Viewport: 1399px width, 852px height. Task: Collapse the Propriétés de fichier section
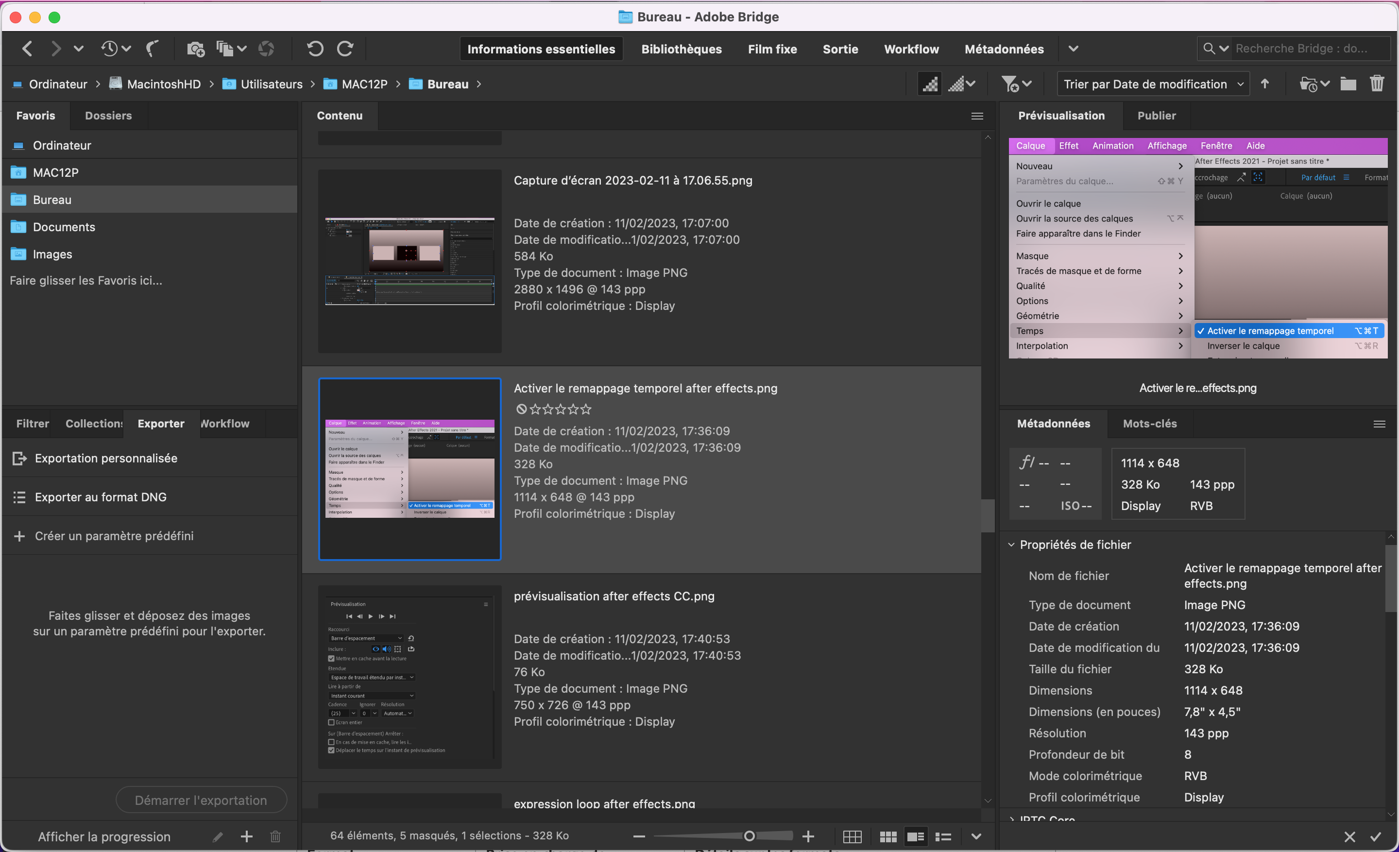click(x=1011, y=545)
